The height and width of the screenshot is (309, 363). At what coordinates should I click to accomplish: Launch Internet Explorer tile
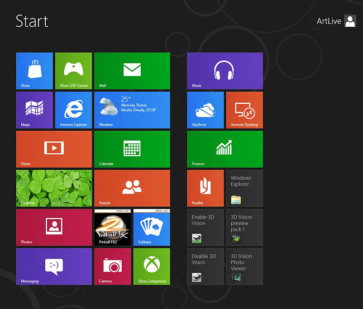(x=74, y=110)
